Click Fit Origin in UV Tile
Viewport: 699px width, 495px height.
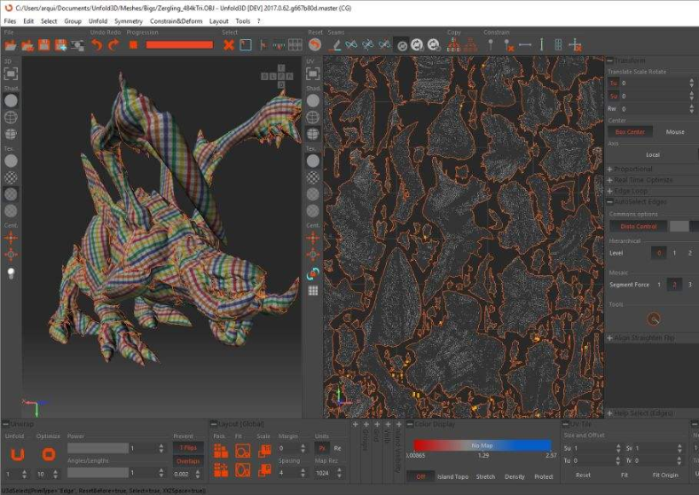pos(665,475)
